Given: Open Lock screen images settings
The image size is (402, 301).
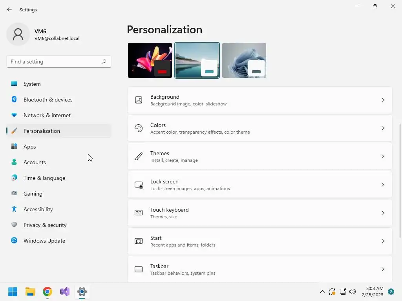Looking at the screenshot, I should (260, 185).
